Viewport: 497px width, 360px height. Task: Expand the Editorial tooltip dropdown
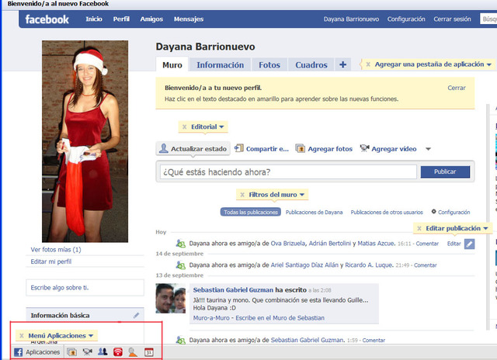click(x=221, y=127)
